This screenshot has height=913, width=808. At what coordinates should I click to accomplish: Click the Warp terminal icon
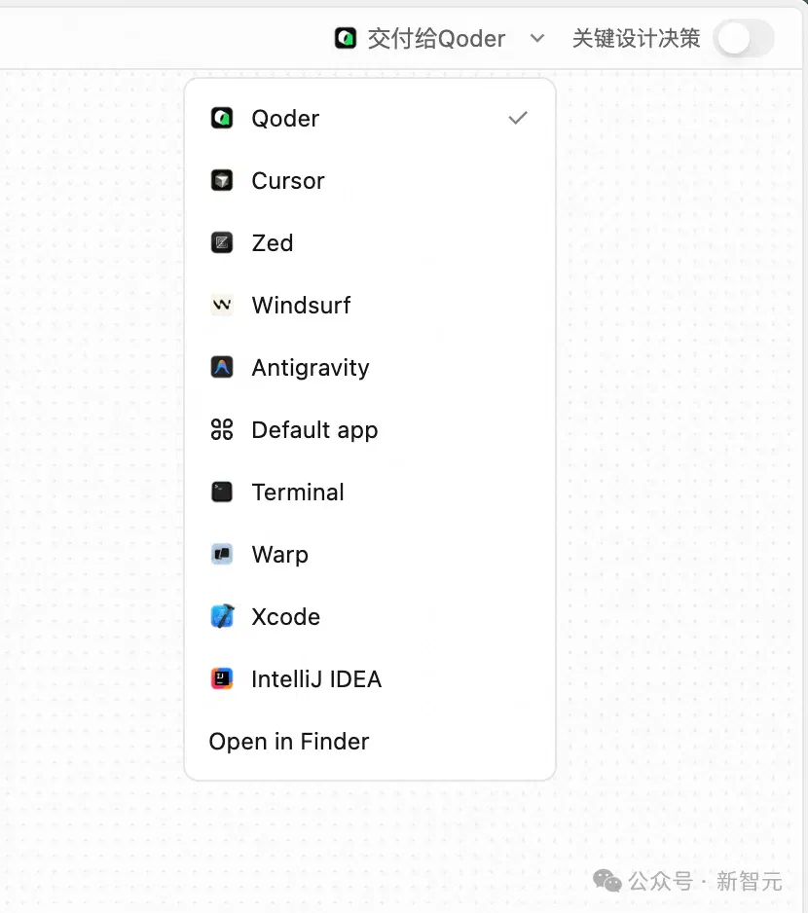(x=221, y=555)
